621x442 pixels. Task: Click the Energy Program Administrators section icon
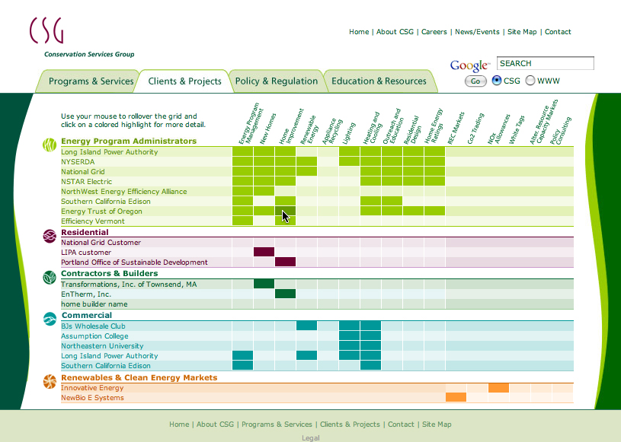(x=50, y=145)
